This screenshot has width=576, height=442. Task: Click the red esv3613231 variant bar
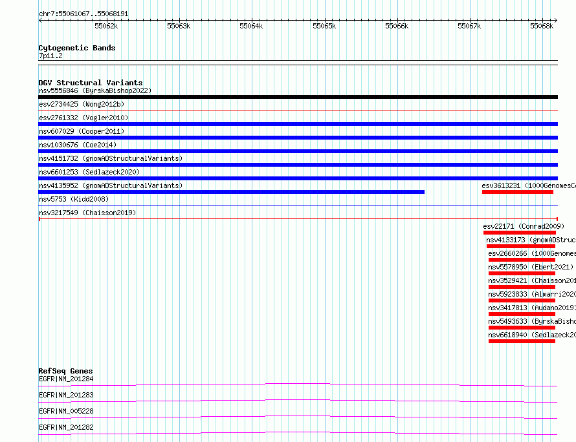(x=518, y=192)
